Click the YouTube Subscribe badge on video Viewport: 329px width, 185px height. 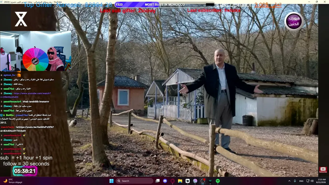323,170
